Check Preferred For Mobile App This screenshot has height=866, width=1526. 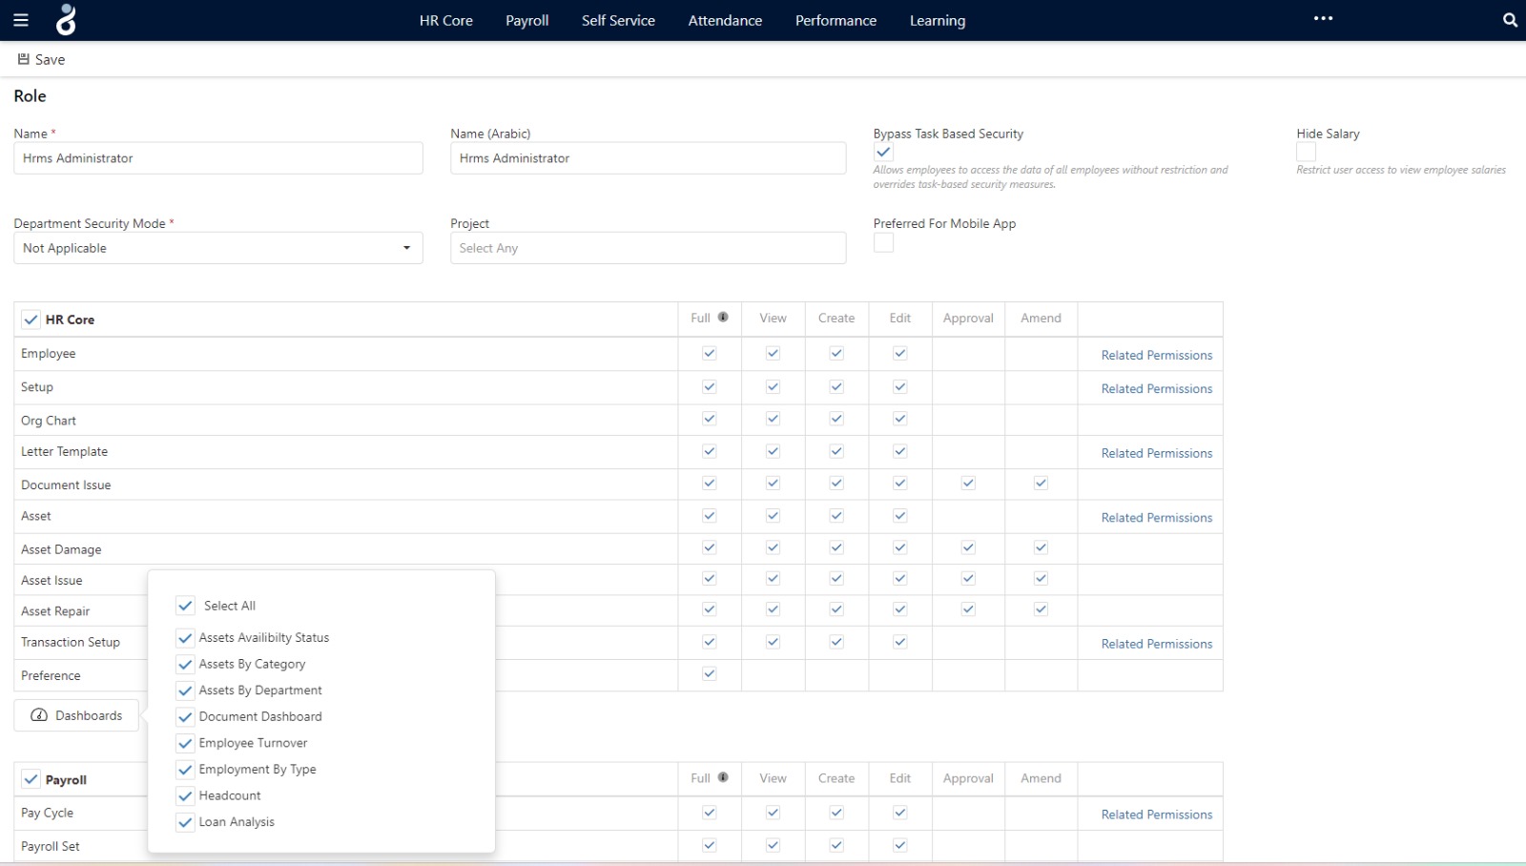[x=883, y=242]
